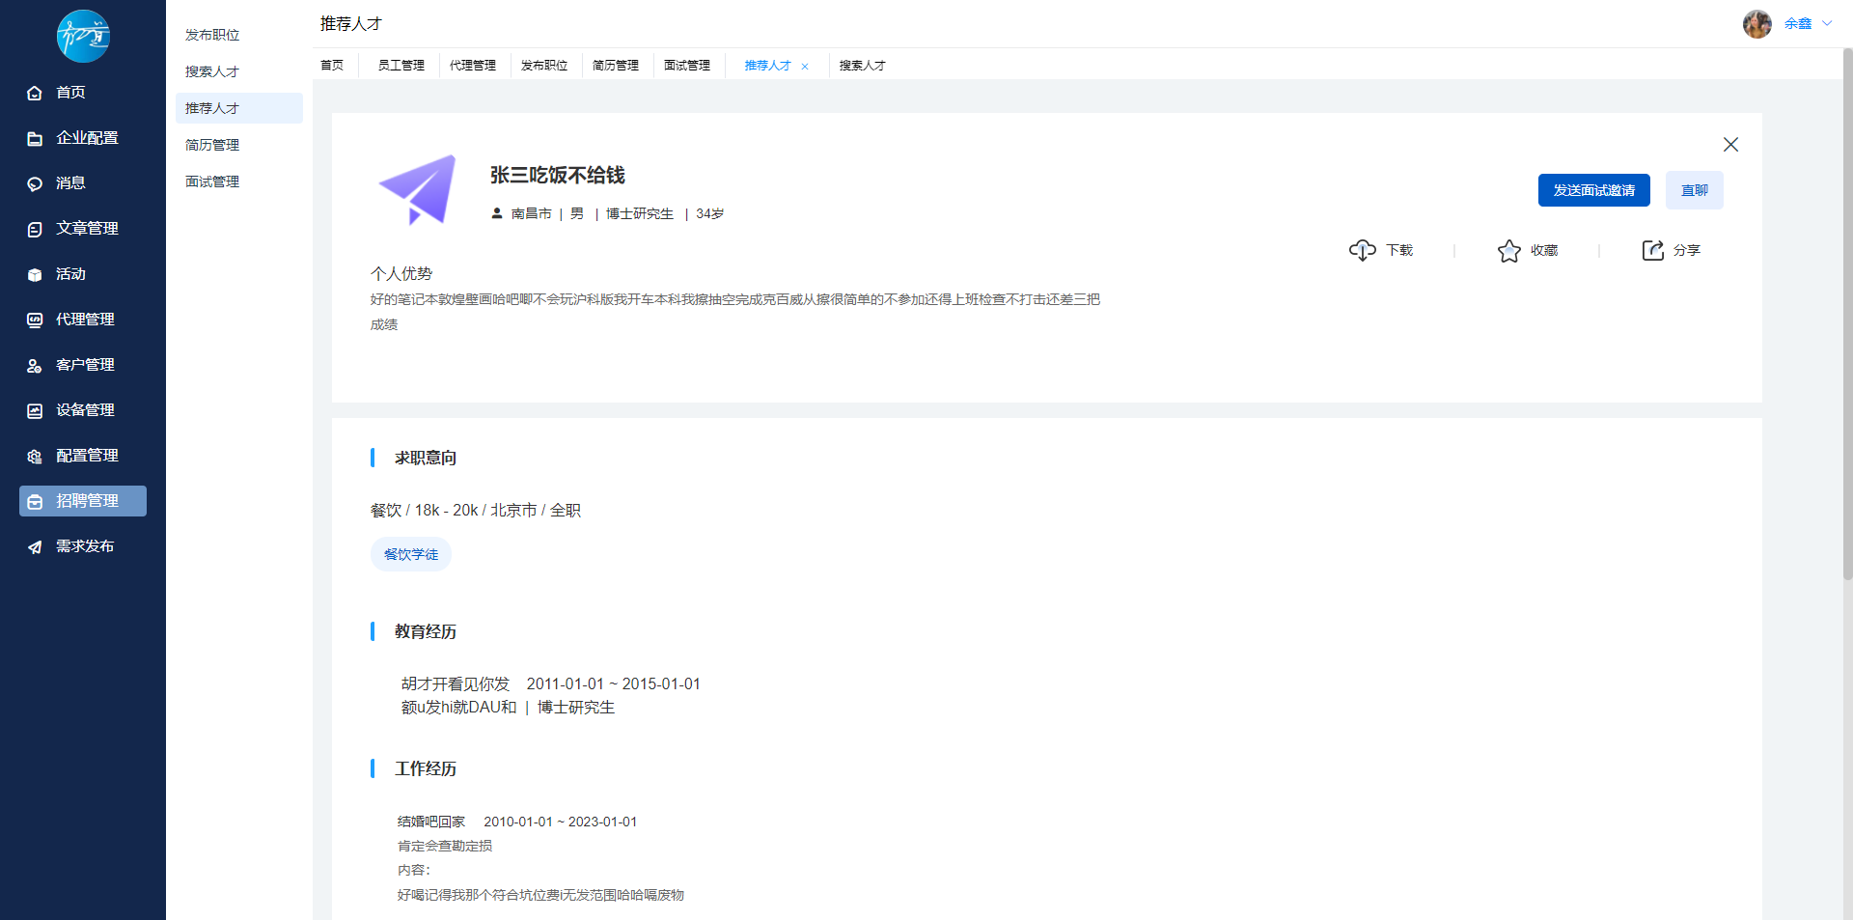Close the 推荐人才 tab

805,67
